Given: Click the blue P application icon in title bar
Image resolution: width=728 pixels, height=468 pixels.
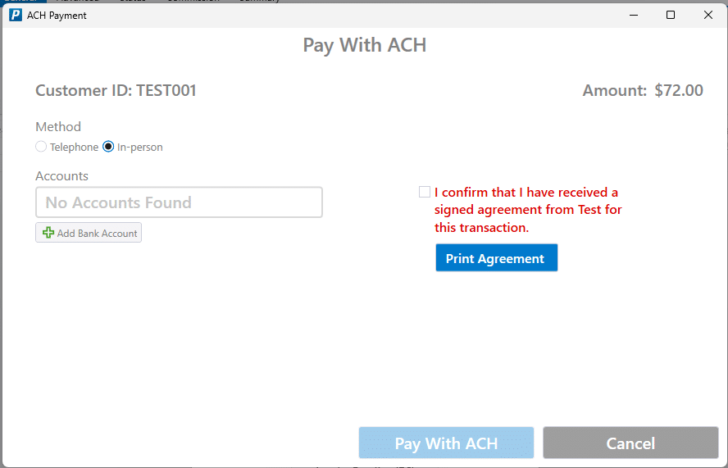Looking at the screenshot, I should click(16, 16).
